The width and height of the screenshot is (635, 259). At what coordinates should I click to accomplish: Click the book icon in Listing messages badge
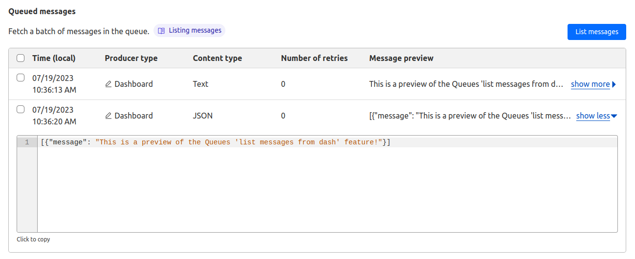point(161,31)
